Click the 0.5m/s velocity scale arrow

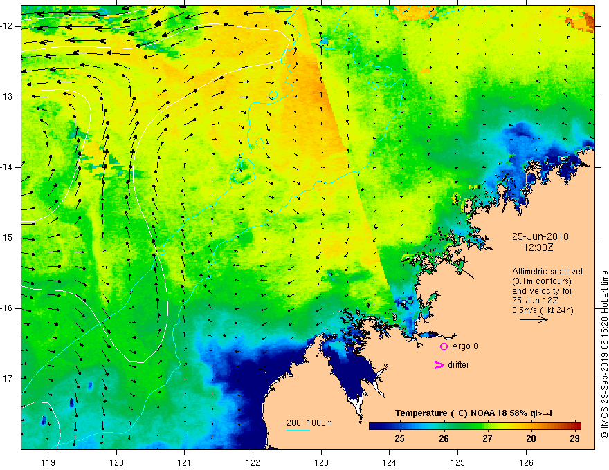coord(534,319)
